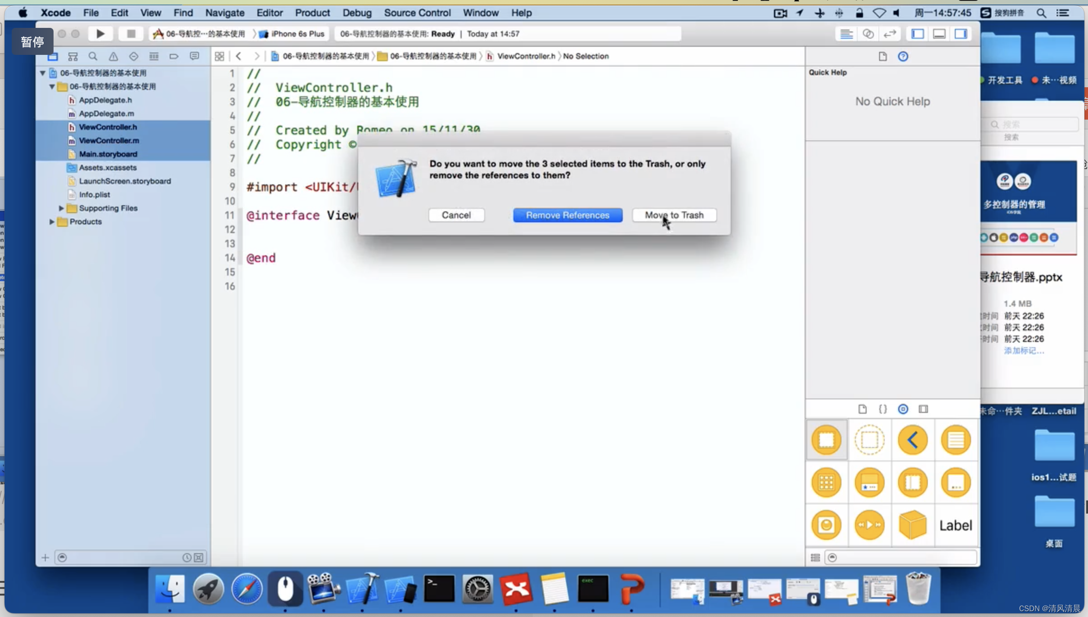
Task: Click the CollectionView icon in Object Library
Action: click(x=827, y=482)
